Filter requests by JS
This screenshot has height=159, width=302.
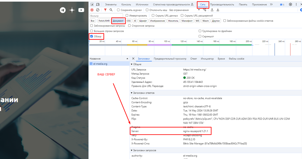point(135,21)
